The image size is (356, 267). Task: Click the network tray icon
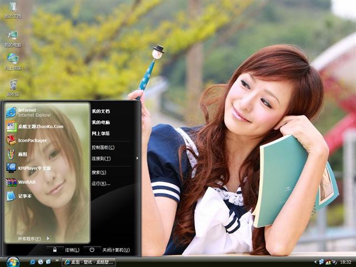point(321,262)
